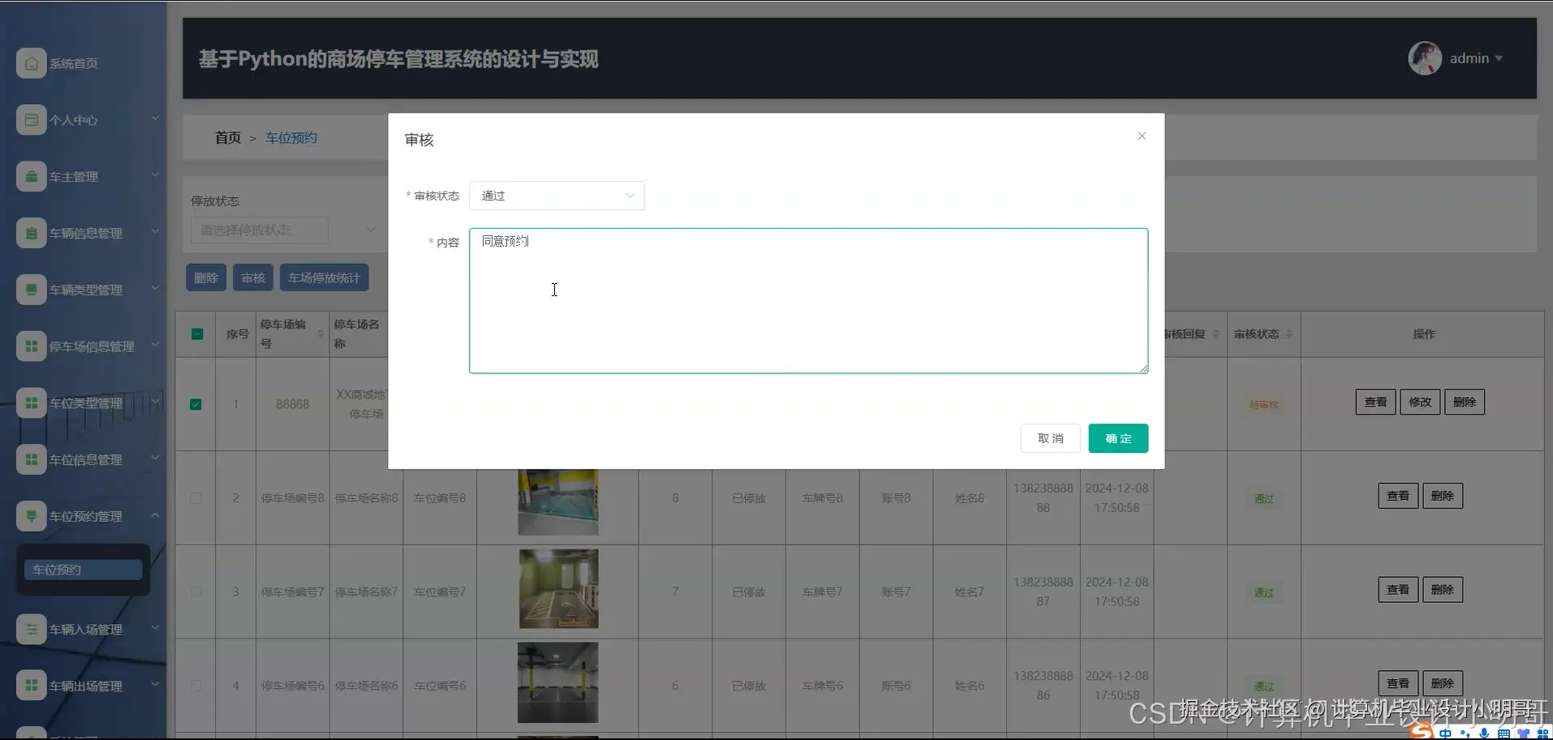Screen dimensions: 1553x740
Task: Expand the 车辆类型管理 menu chevron
Action: 155,288
